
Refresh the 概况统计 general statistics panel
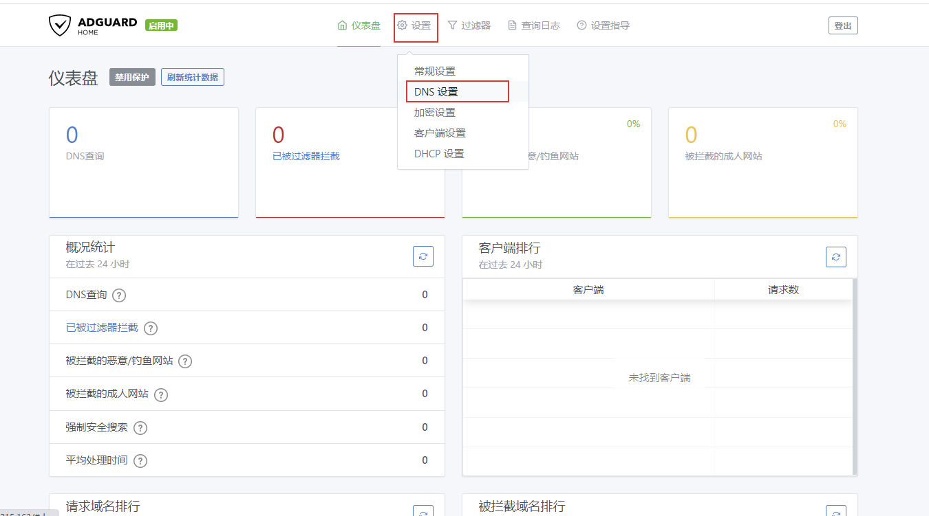point(423,256)
